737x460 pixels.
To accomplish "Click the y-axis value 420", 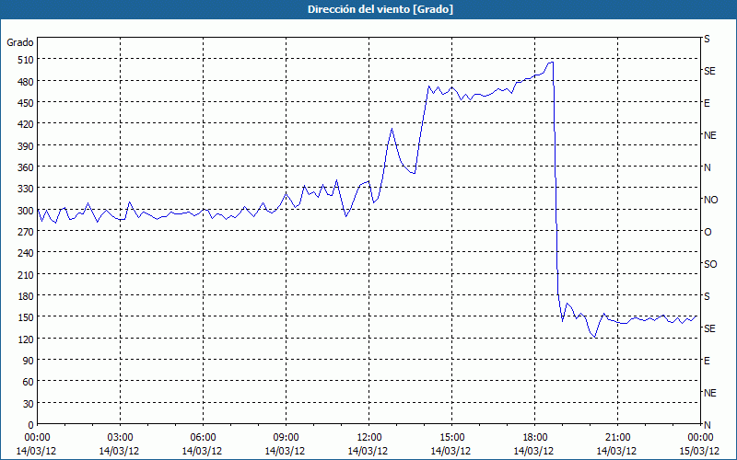I will coord(26,124).
